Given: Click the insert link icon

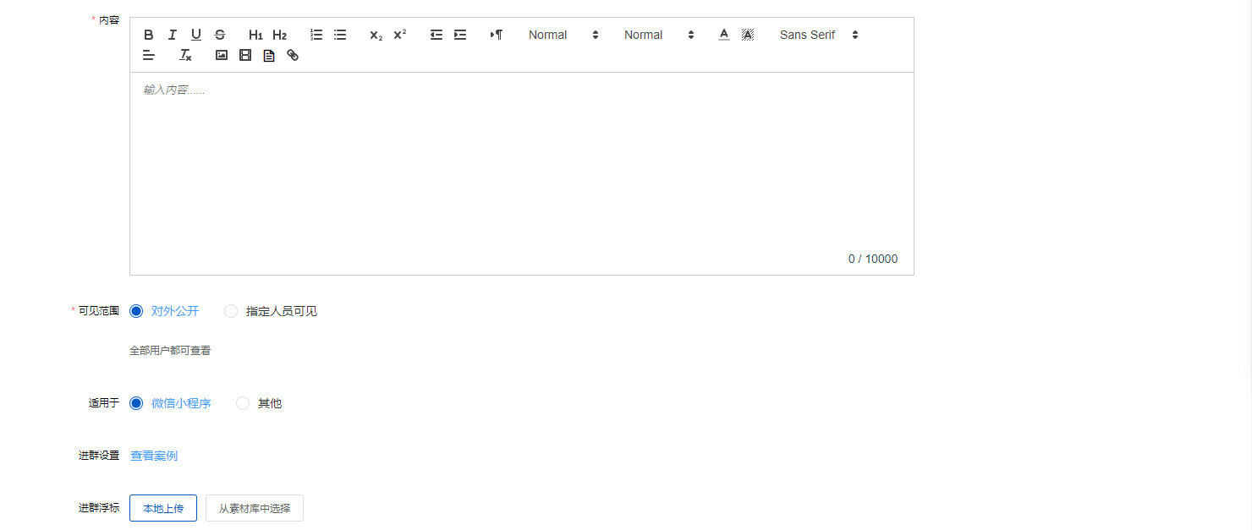Looking at the screenshot, I should coord(293,55).
